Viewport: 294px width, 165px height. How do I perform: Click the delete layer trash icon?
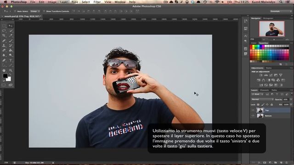(x=286, y=163)
